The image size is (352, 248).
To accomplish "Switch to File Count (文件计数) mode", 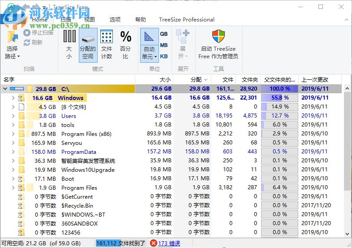I will tap(107, 45).
